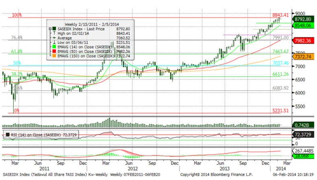Click the 7991.00 Fibonacci price label
This screenshot has height=180, width=317.
280,38
